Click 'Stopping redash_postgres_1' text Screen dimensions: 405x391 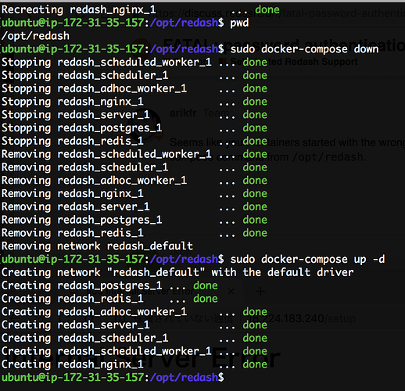(81, 127)
